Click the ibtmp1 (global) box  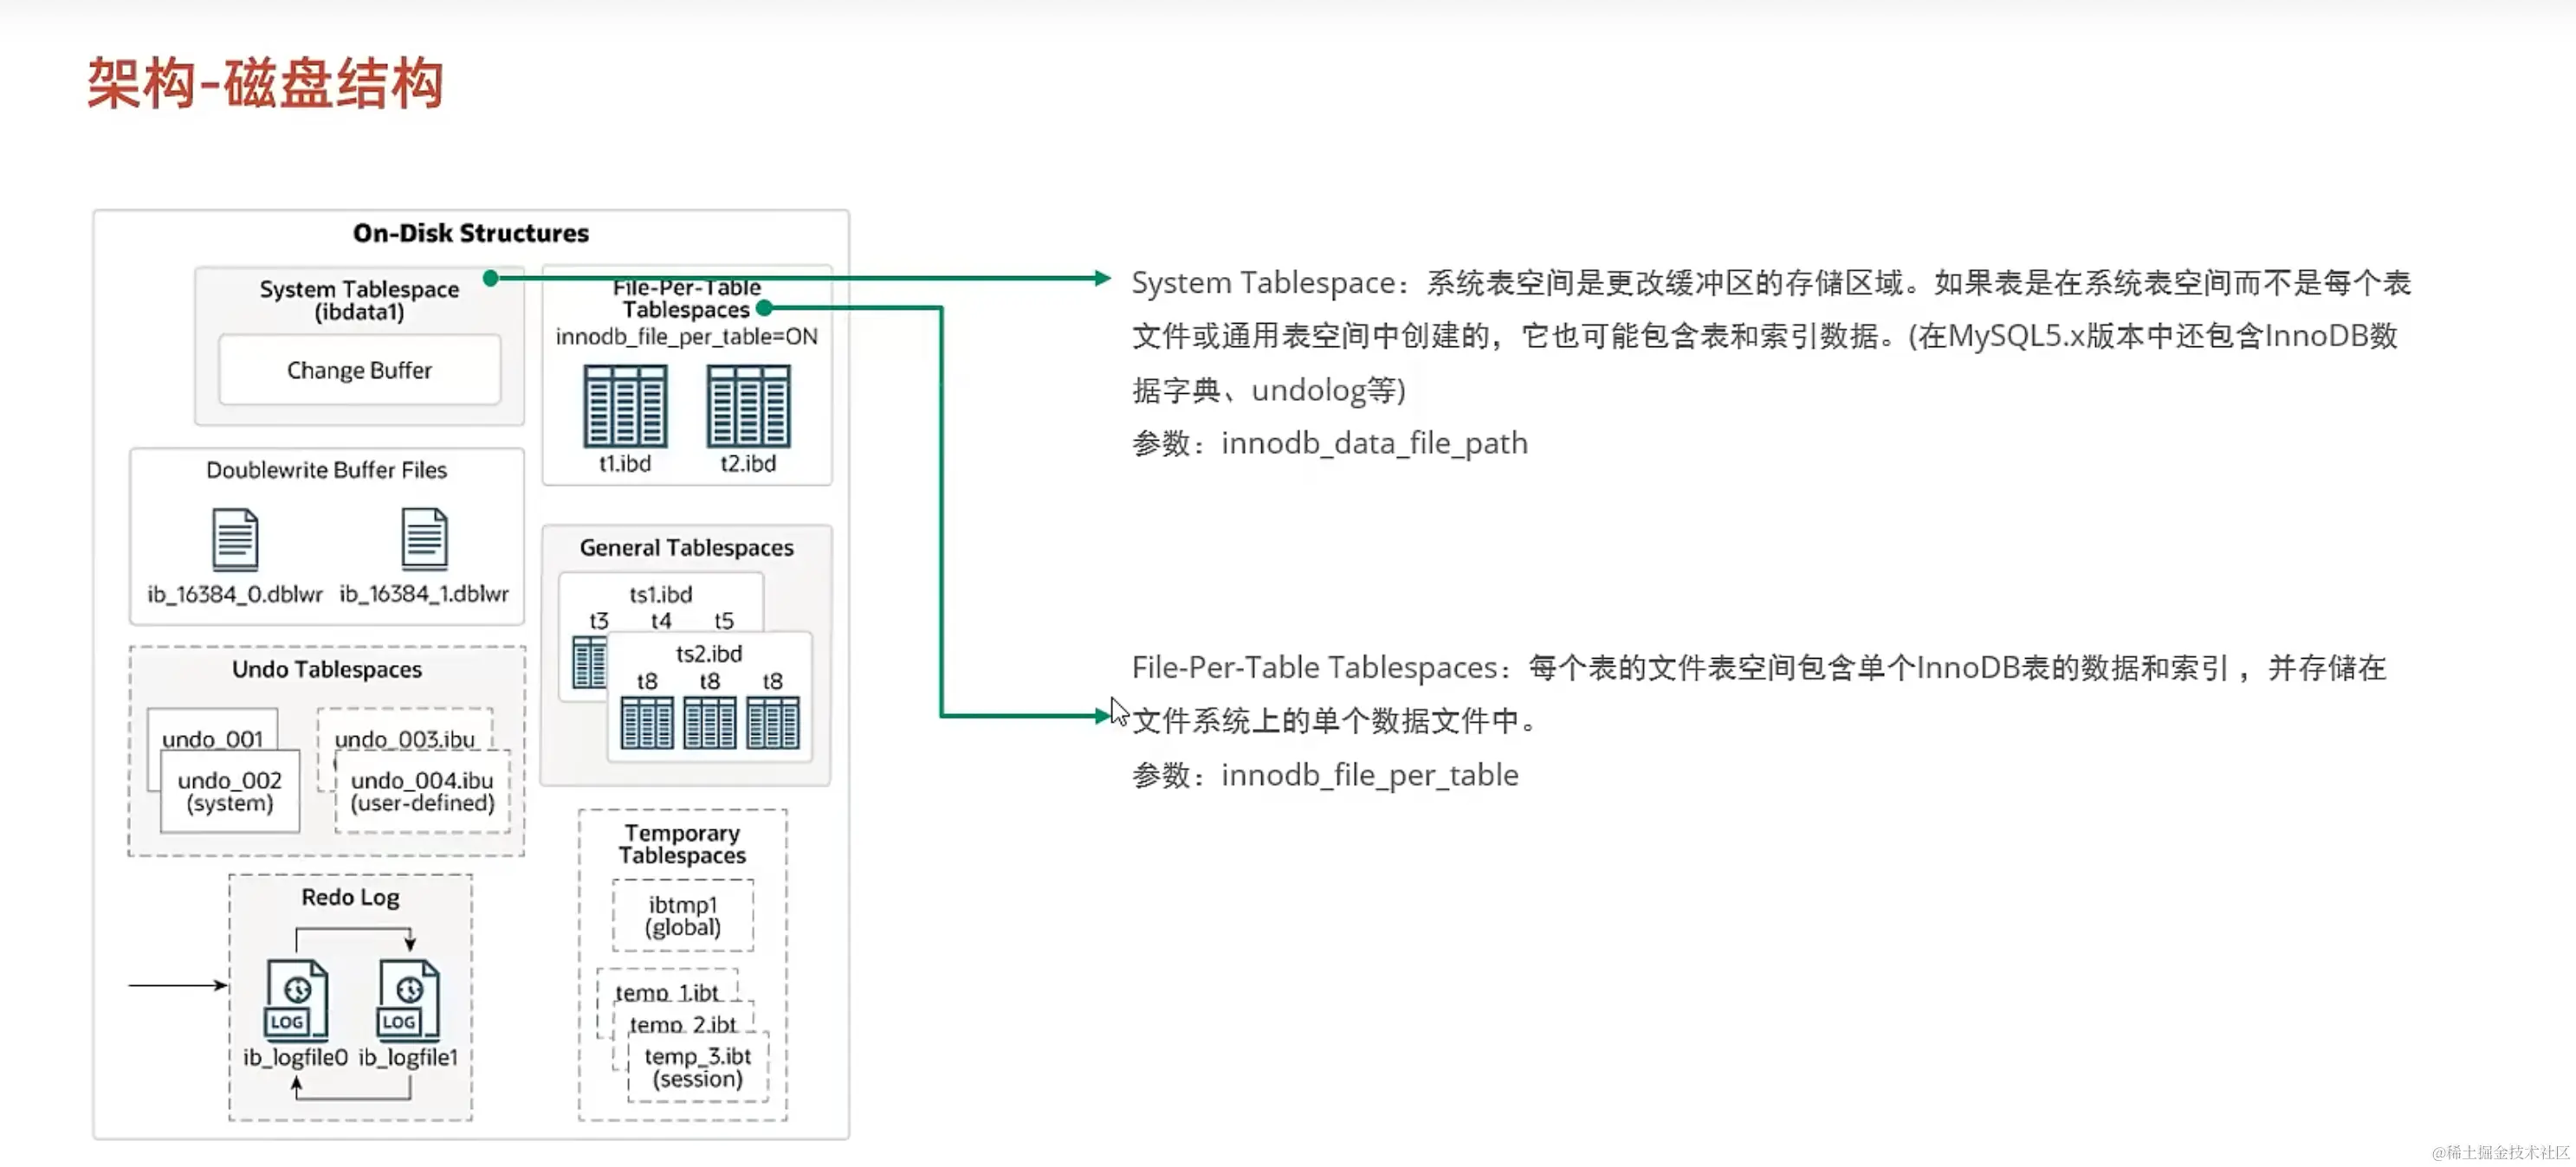click(x=683, y=916)
